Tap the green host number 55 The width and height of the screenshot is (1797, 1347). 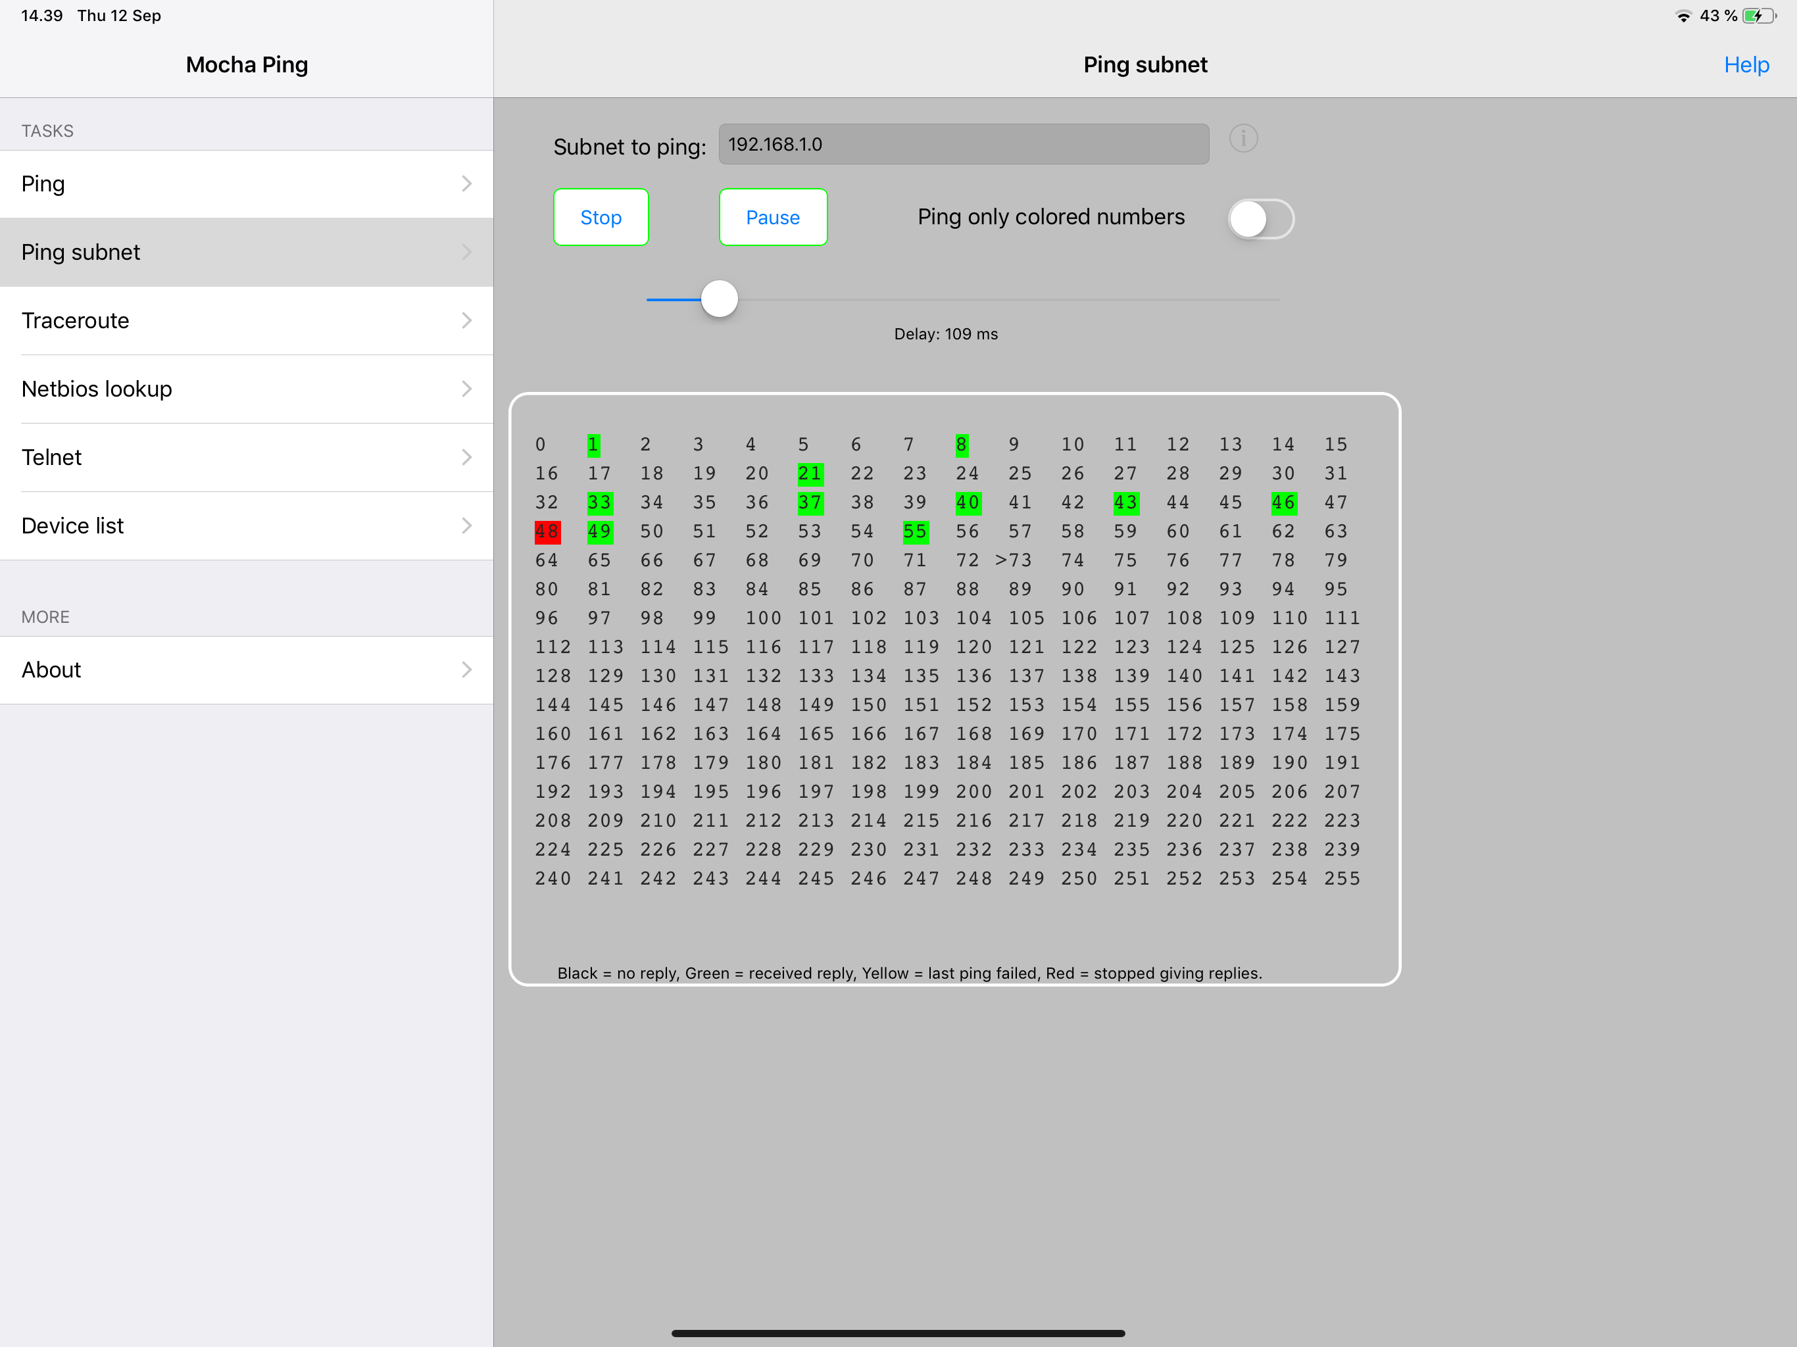915,531
